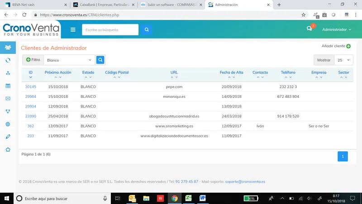Switch to the CaixaBank tab

pos(104,5)
